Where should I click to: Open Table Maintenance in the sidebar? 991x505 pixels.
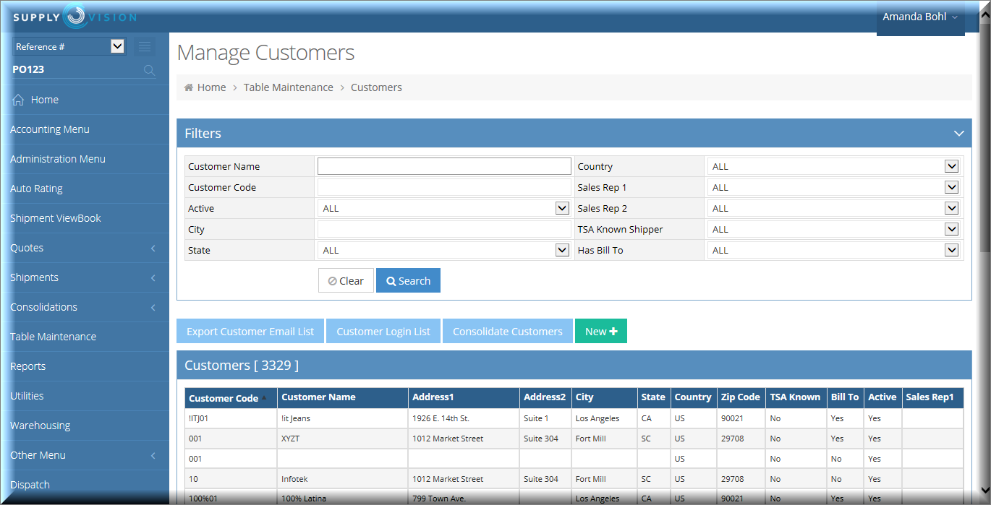pos(53,337)
